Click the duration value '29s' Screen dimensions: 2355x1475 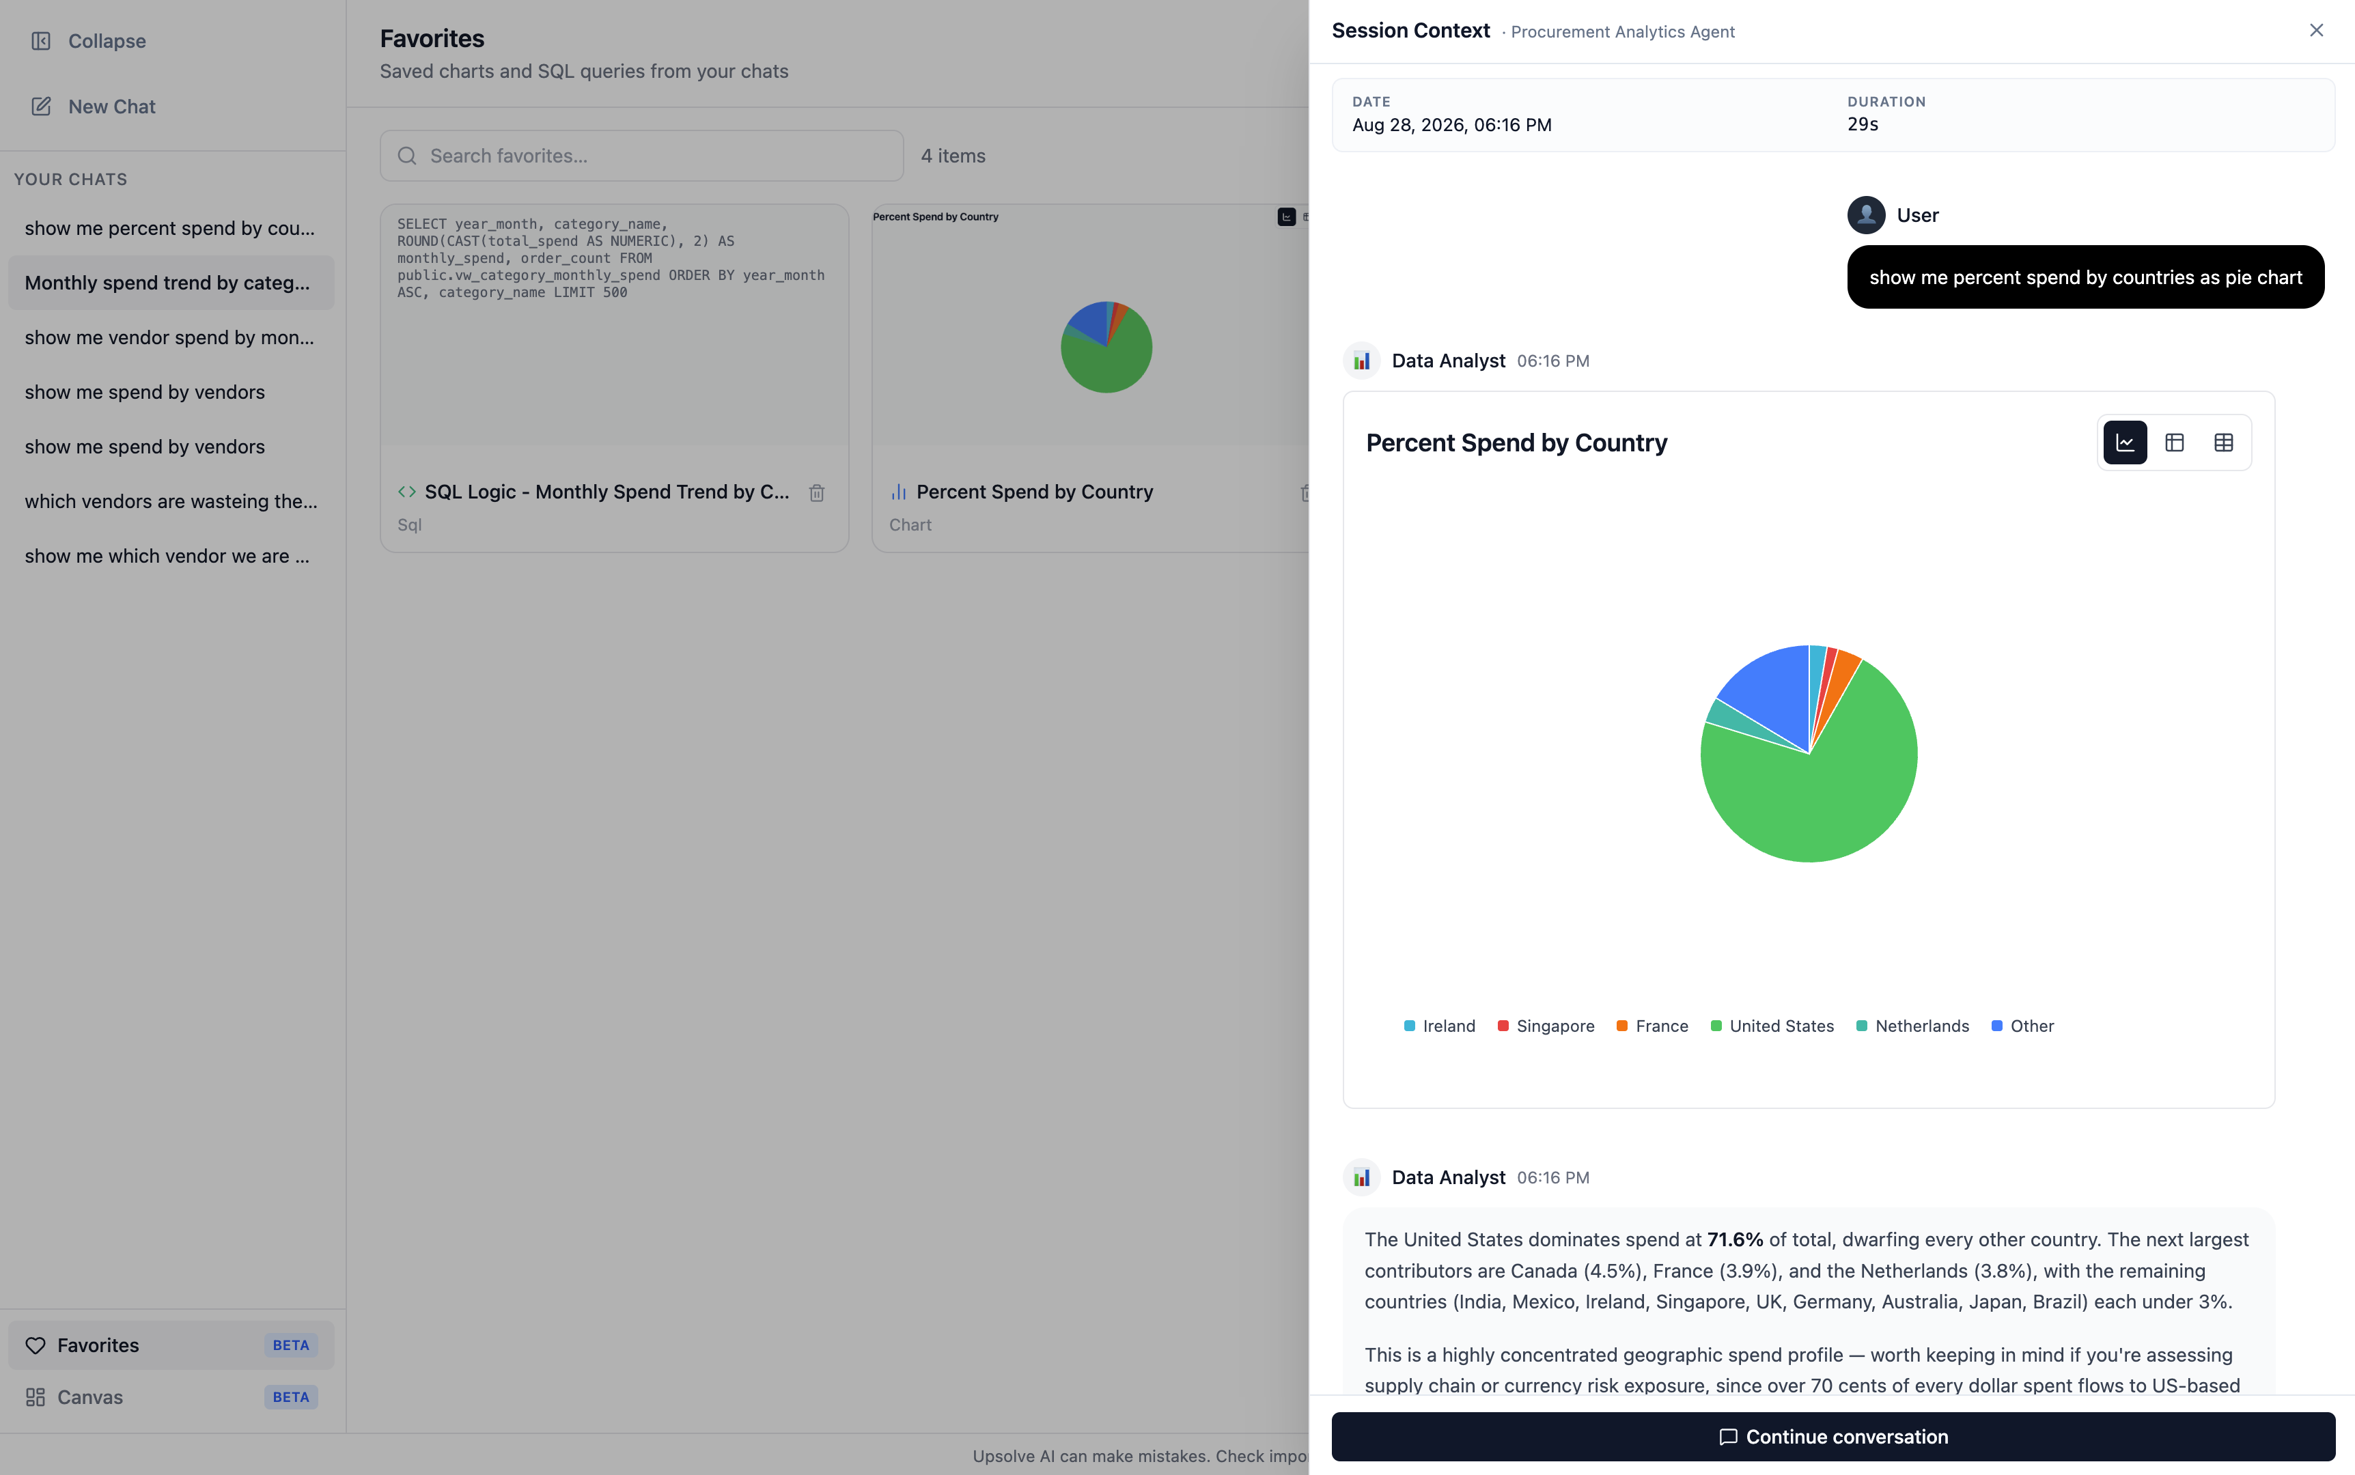(x=1863, y=124)
